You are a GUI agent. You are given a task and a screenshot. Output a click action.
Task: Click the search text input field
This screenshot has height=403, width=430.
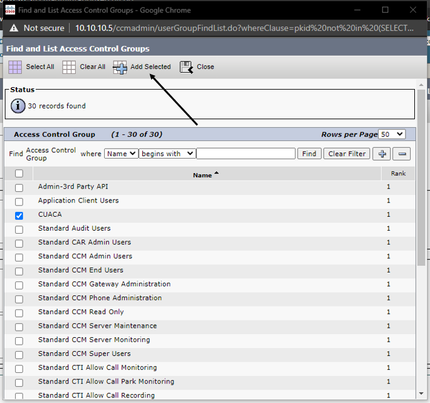(246, 154)
